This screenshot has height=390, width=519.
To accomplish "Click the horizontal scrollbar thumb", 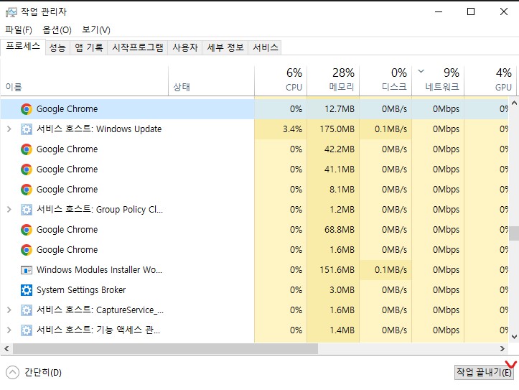I will click(165, 348).
